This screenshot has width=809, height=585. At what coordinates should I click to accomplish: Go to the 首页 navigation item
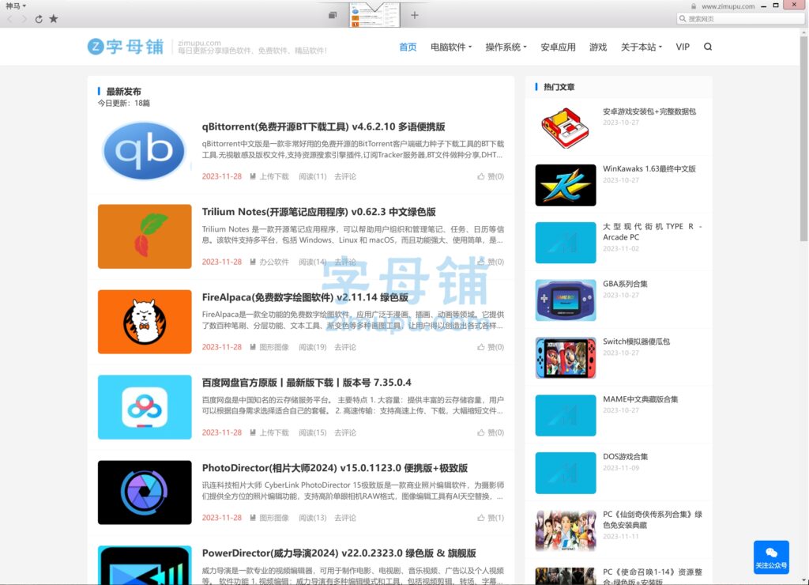point(408,47)
